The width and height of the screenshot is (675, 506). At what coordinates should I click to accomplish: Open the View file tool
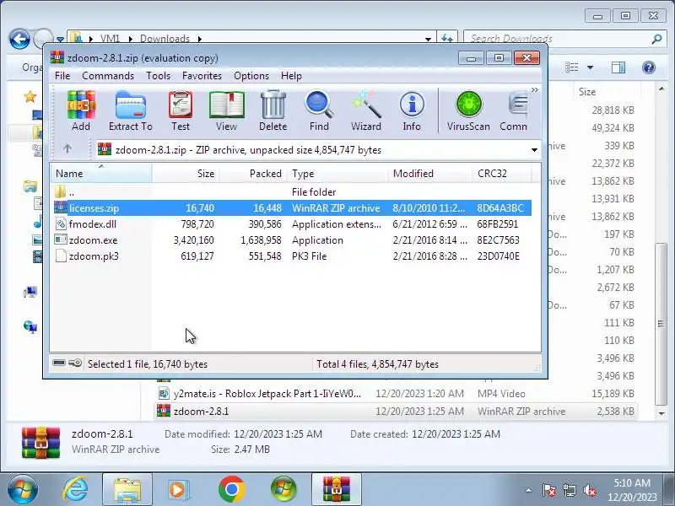coord(226,110)
